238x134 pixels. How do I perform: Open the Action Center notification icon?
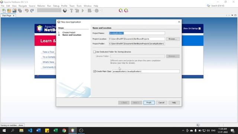232,131
